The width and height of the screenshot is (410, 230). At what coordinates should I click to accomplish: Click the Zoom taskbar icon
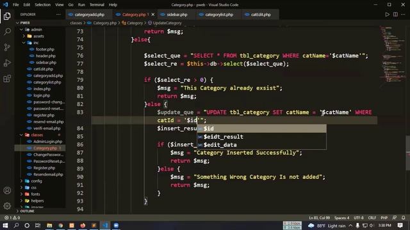(x=116, y=226)
